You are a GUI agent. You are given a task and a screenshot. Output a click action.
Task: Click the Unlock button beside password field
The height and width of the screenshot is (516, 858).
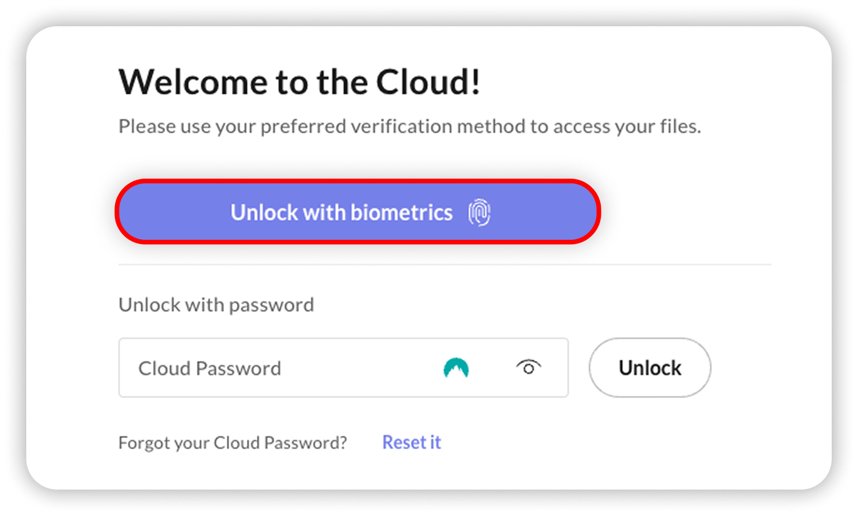click(650, 367)
